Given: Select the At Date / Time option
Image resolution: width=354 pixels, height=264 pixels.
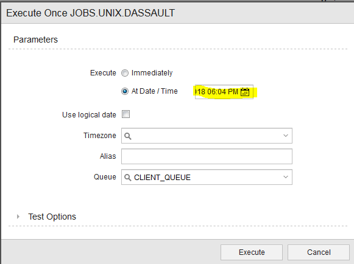Looking at the screenshot, I should tap(125, 91).
